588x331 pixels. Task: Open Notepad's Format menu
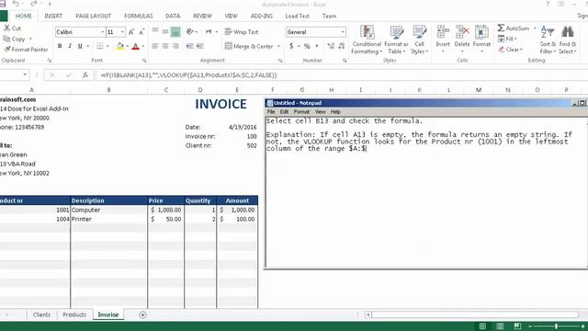coord(301,112)
